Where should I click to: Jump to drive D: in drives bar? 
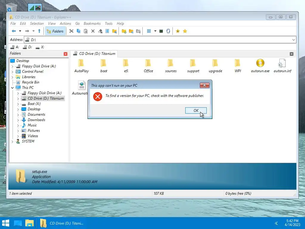[x=27, y=47]
